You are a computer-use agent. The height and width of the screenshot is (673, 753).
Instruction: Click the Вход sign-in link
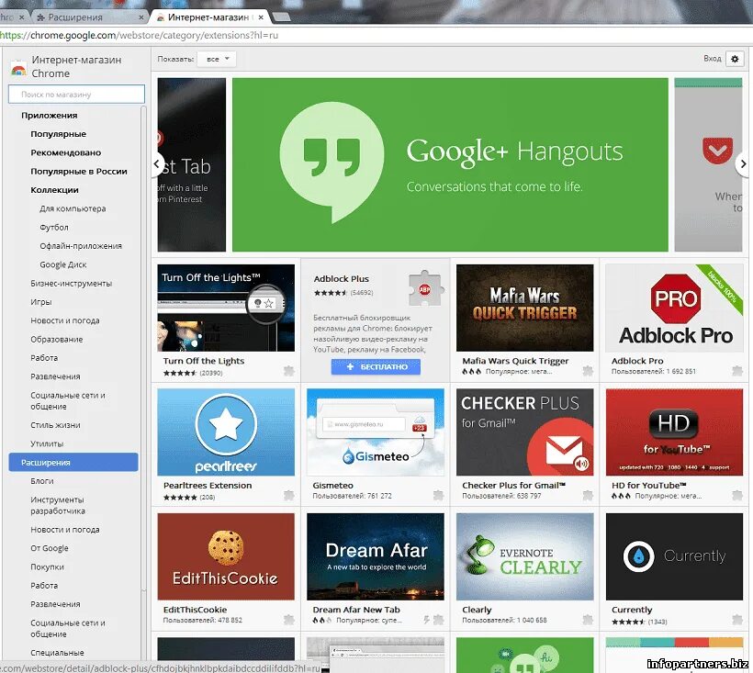713,59
